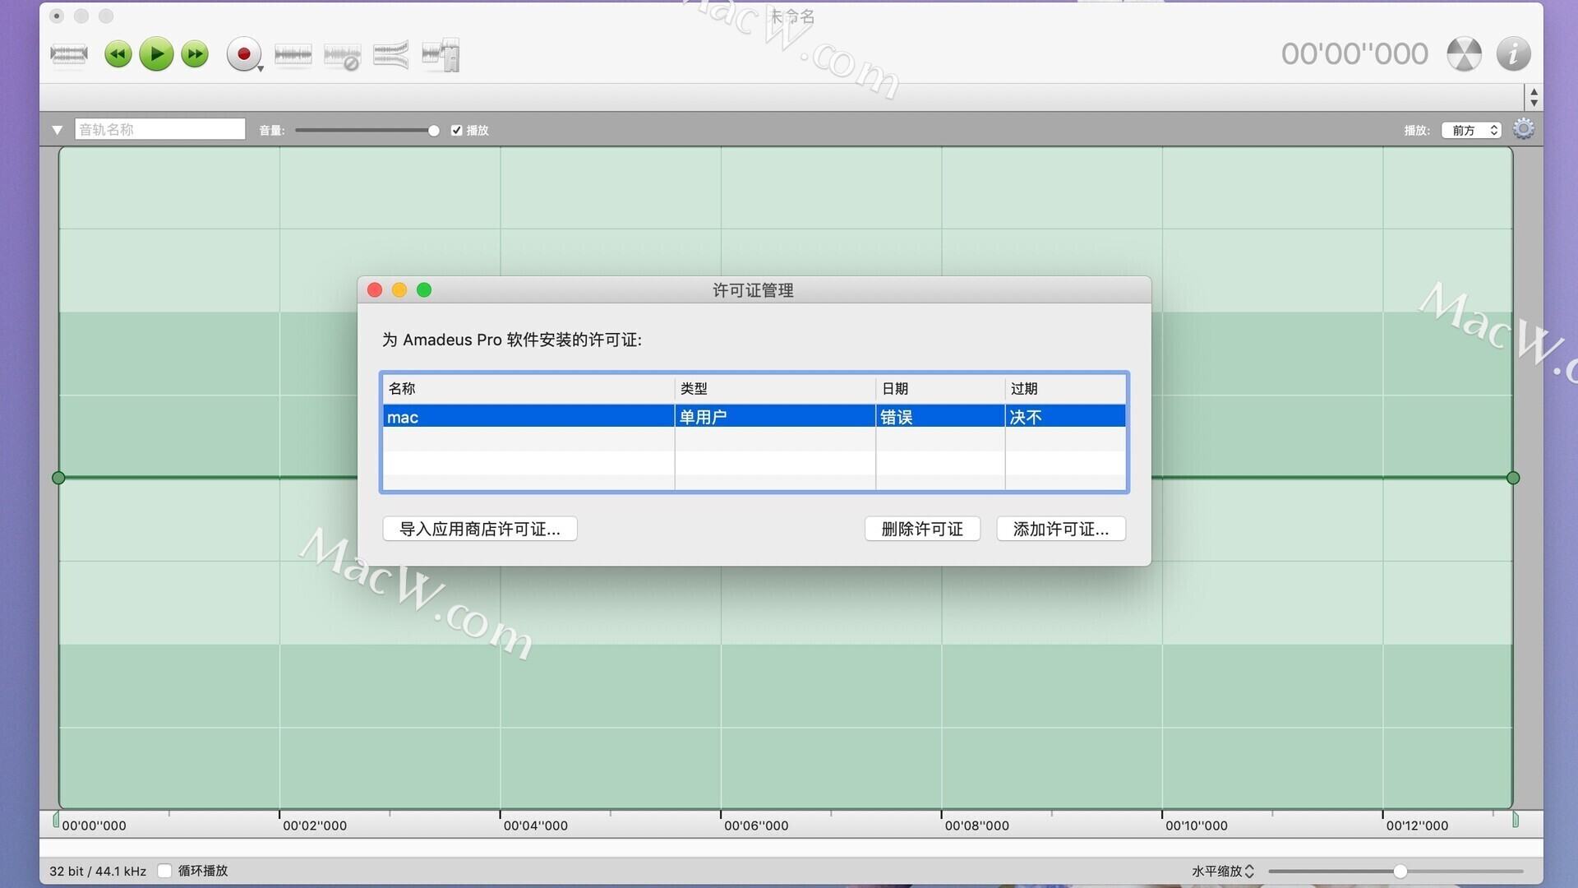Viewport: 1578px width, 888px height.
Task: Click the waveform clipboard toolbar icon
Action: click(441, 54)
